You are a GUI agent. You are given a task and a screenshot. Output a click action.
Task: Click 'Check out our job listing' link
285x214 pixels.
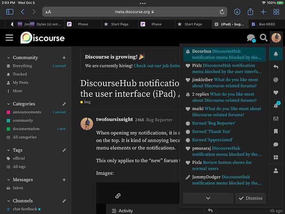click(157, 65)
